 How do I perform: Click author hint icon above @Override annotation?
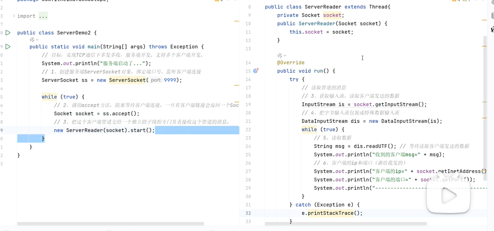(280, 56)
